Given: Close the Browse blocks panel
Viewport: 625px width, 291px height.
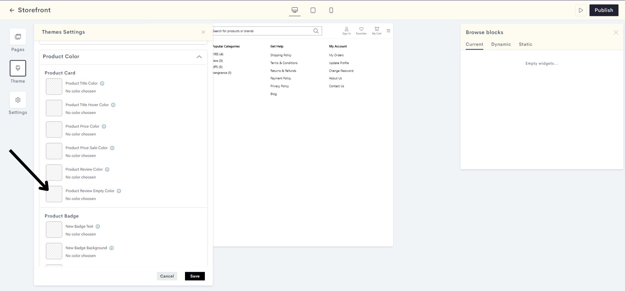Looking at the screenshot, I should pos(616,32).
